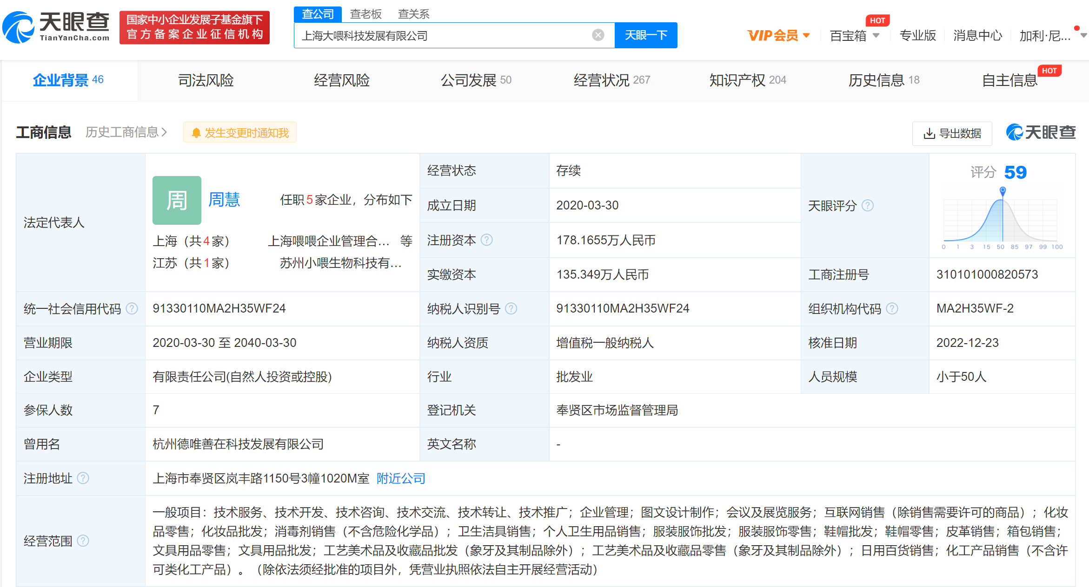Screen dimensions: 1089x587
Task: Open the 附近公司 link
Action: click(x=400, y=478)
